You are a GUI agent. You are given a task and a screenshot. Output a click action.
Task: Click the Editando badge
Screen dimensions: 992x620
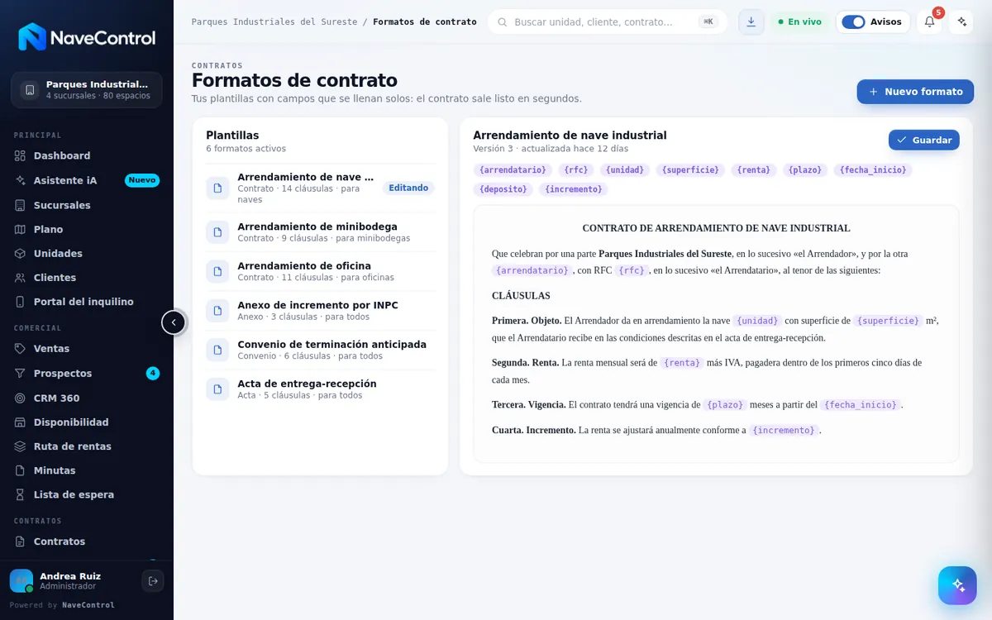(408, 188)
